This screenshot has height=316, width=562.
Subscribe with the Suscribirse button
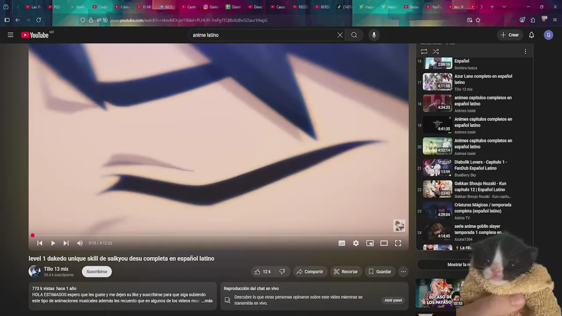coord(97,272)
